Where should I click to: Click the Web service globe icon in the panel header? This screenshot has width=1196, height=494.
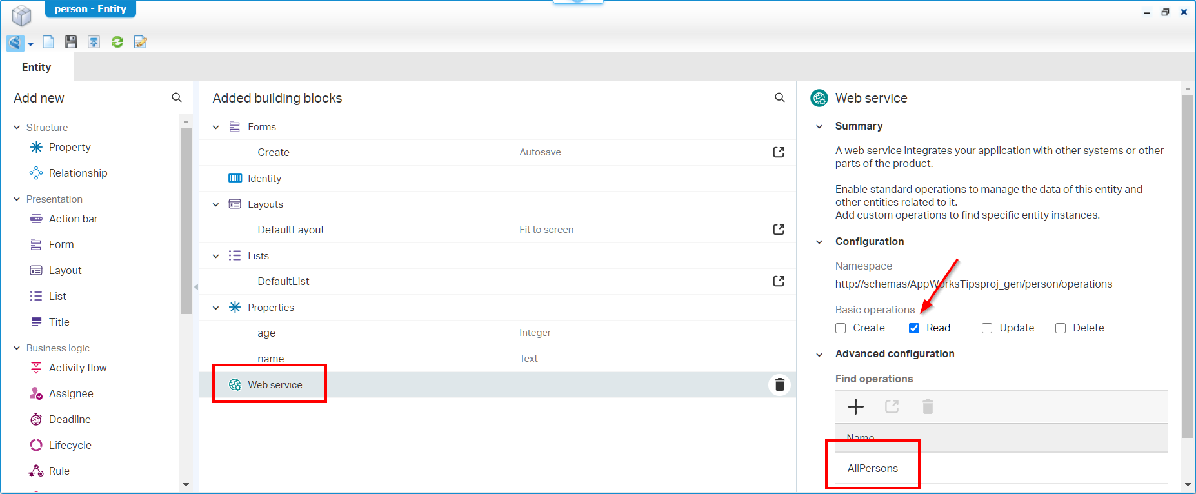[x=819, y=98]
